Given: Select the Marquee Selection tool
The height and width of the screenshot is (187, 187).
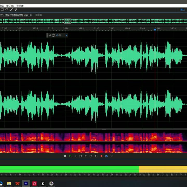Looking at the screenshot, I should tap(2, 10).
